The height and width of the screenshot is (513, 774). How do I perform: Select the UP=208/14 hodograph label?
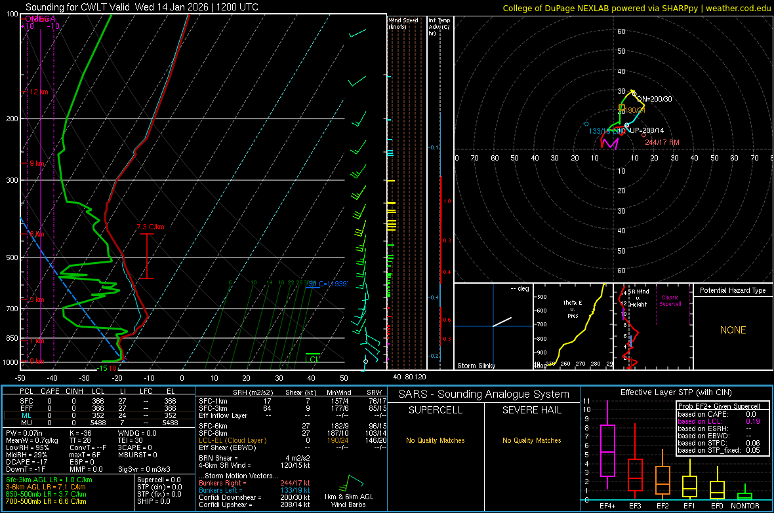(647, 131)
